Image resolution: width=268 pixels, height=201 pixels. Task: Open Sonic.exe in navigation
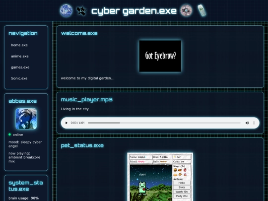(19, 78)
